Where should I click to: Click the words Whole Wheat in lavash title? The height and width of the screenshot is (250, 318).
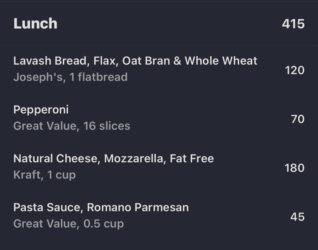point(221,61)
